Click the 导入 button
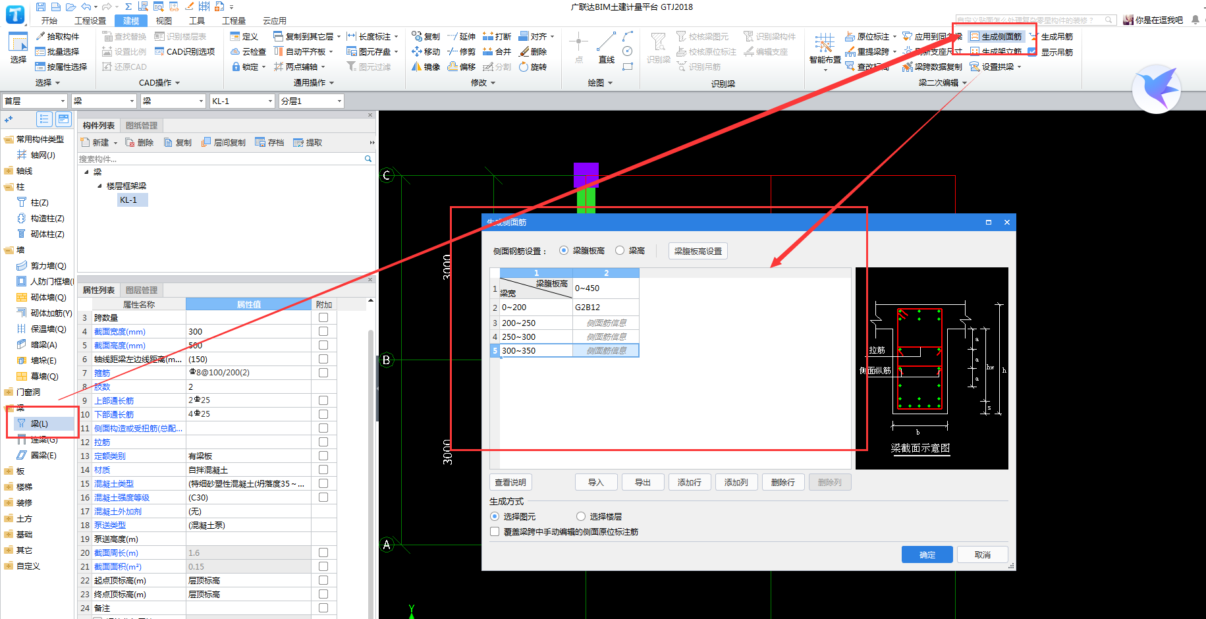Screen dimensions: 1206x619 pyautogui.click(x=595, y=482)
